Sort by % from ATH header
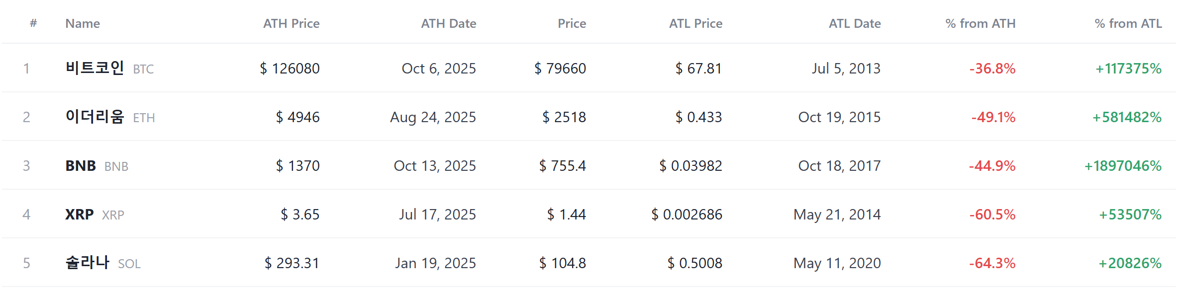1178x289 pixels. tap(980, 23)
